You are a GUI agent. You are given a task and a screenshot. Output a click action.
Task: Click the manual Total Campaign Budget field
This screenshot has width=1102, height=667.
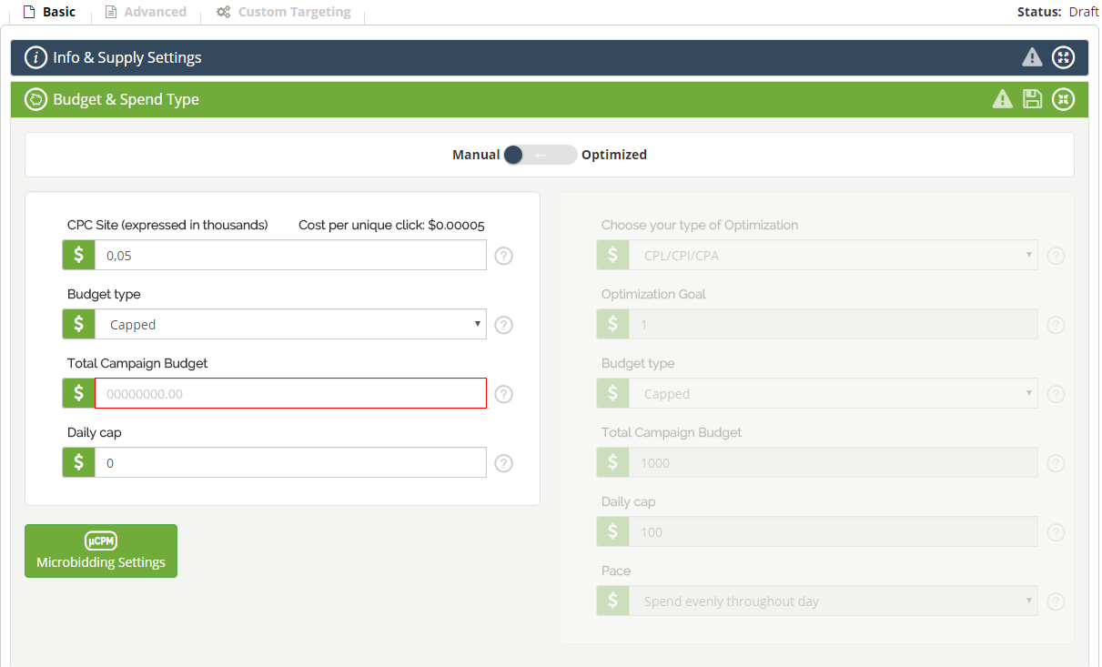(290, 394)
